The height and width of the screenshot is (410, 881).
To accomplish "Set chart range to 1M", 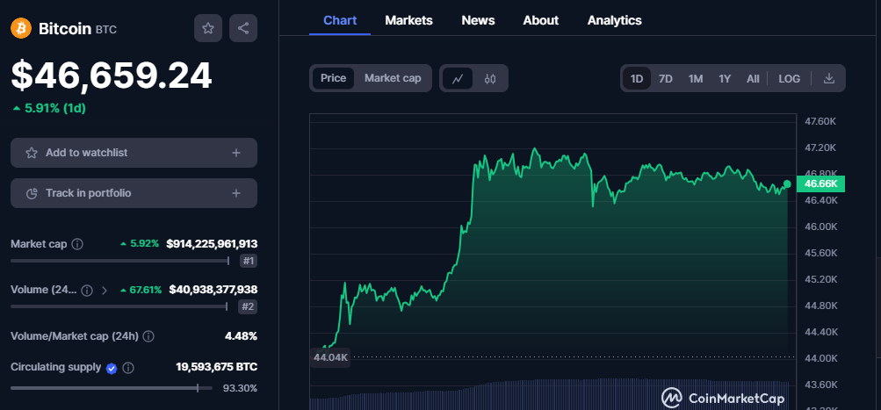I will [696, 79].
